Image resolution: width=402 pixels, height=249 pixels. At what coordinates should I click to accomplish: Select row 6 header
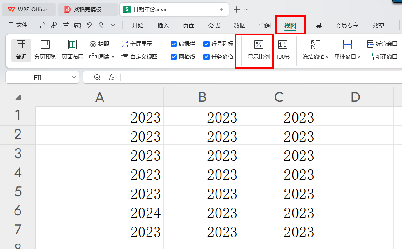(18, 212)
